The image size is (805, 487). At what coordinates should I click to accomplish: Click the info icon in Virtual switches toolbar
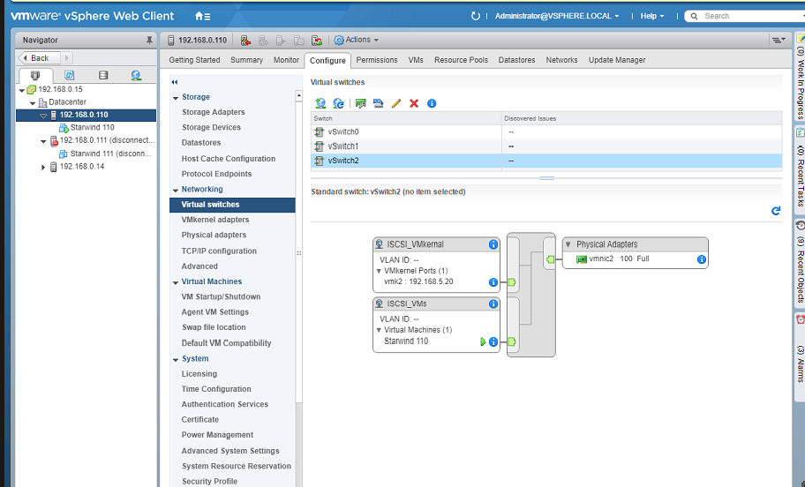pos(432,103)
